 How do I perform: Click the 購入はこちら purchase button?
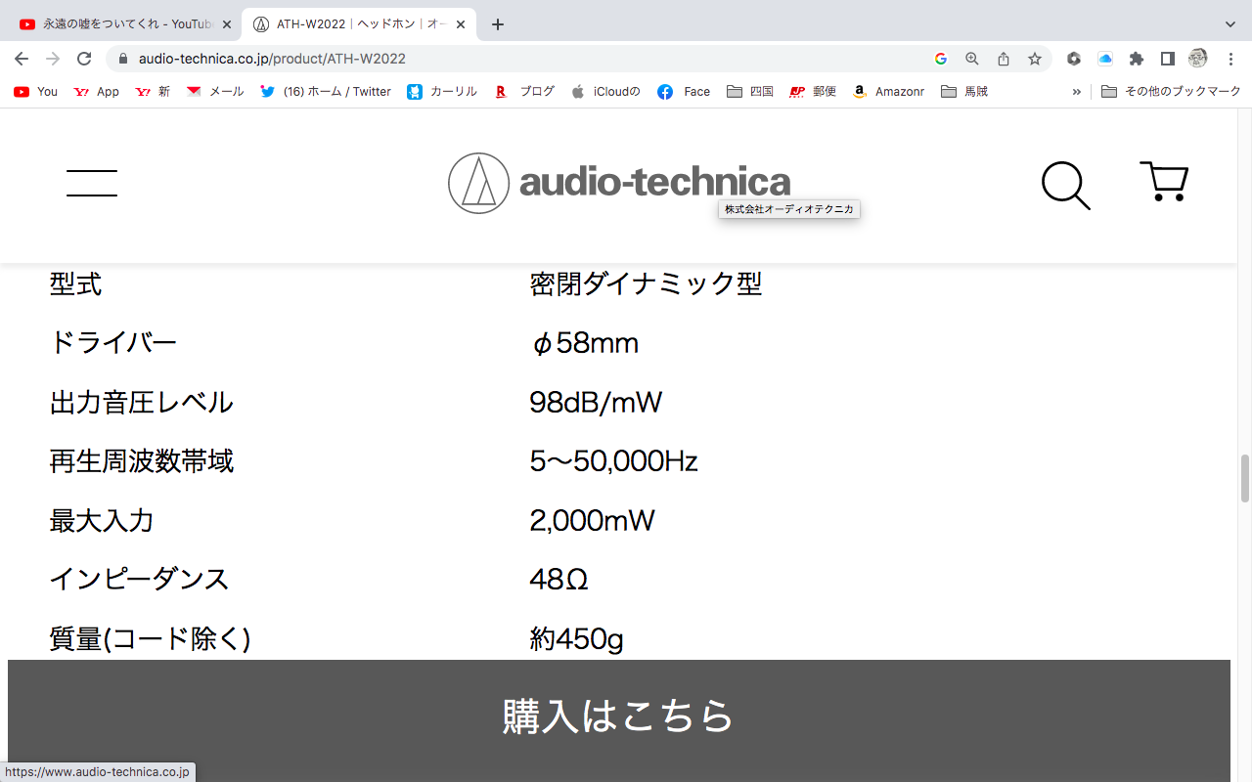618,716
